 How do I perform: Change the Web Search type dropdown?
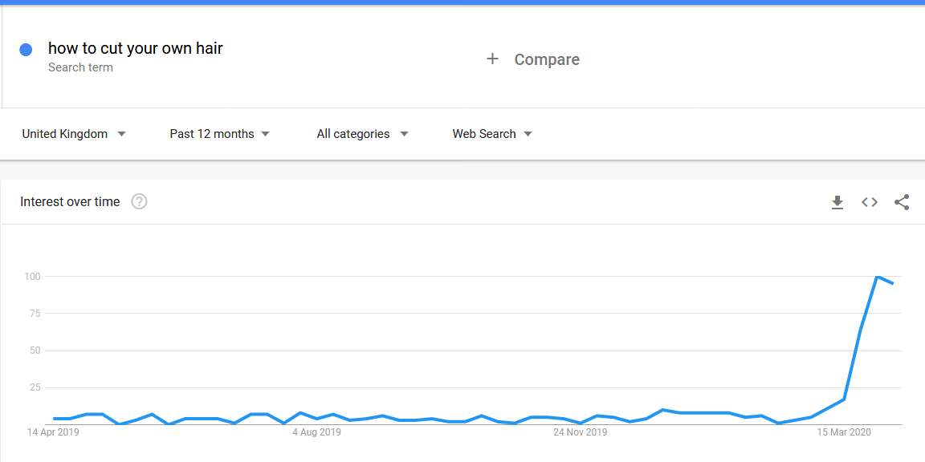pos(492,134)
